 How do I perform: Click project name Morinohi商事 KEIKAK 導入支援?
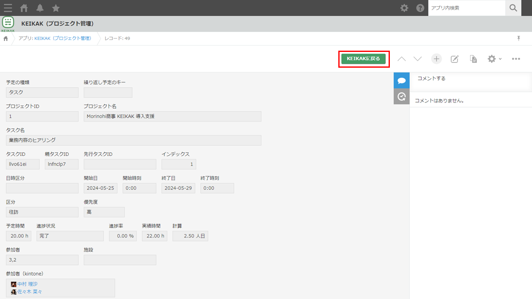point(172,116)
